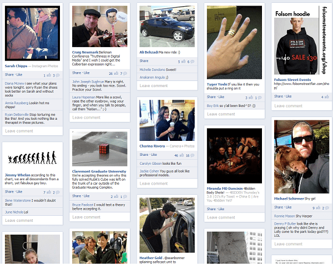Click Leave comment field under Michael Schirmer post
This screenshot has height=264, width=333.
click(x=301, y=244)
